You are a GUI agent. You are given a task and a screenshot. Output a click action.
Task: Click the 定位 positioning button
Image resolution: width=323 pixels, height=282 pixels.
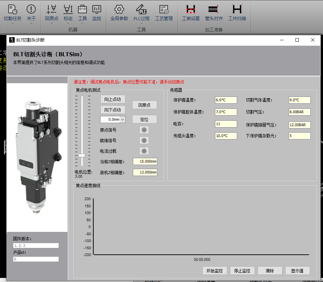144,119
